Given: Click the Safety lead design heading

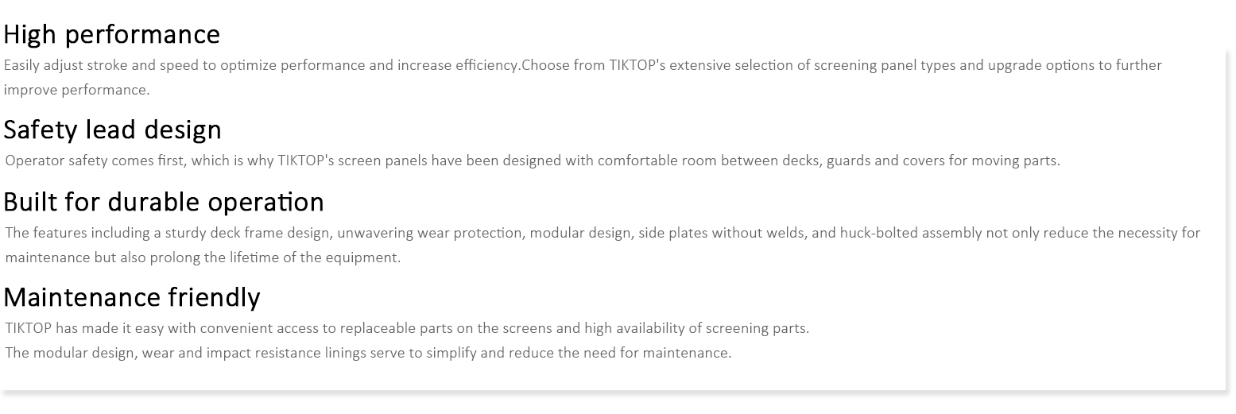Looking at the screenshot, I should tap(113, 130).
